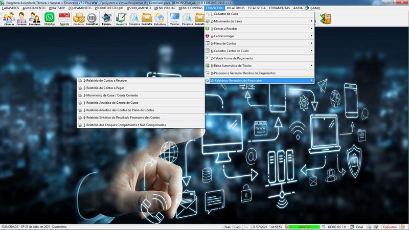Image resolution: width=409 pixels, height=230 pixels.
Task: Click the Consulta icon beside Relatório
Action: coord(147,19)
